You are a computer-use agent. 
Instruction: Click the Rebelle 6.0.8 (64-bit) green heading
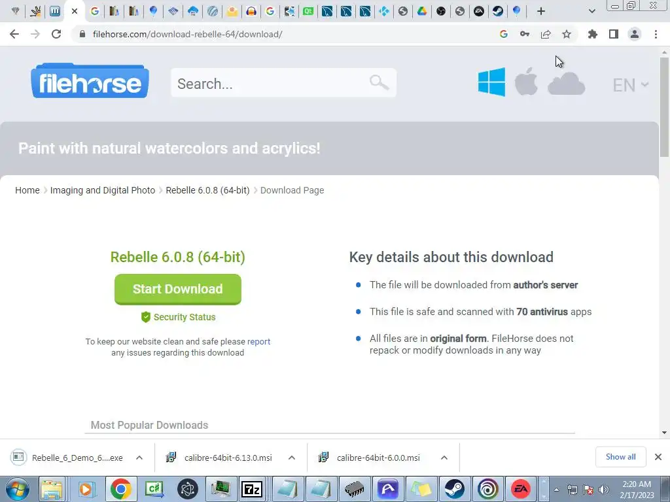[178, 257]
